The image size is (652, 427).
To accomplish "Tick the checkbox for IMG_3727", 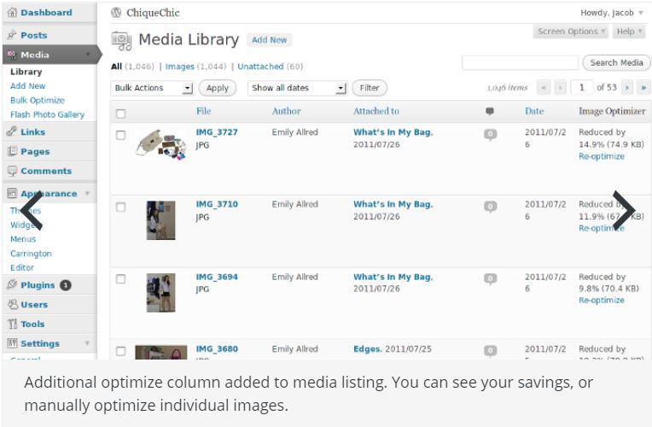I will coord(120,135).
